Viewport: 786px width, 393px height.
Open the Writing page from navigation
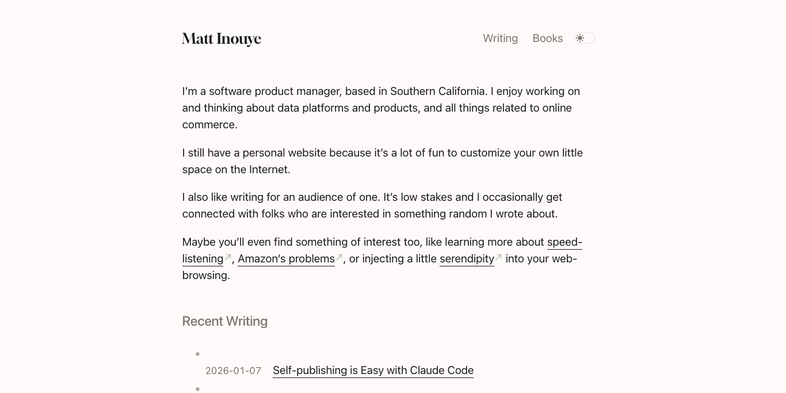[500, 38]
